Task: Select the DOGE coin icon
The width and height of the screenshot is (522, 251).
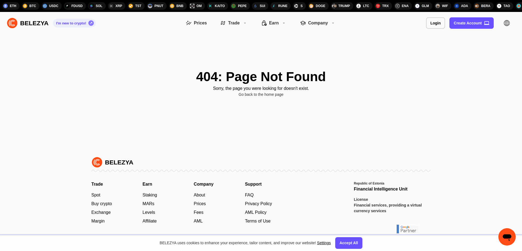Action: pyautogui.click(x=311, y=6)
